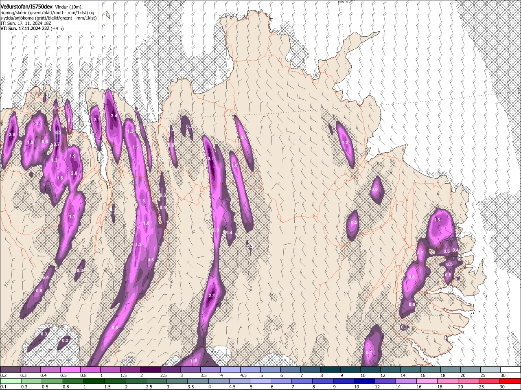Click the 2.3 precipitation value on the map

[211, 296]
